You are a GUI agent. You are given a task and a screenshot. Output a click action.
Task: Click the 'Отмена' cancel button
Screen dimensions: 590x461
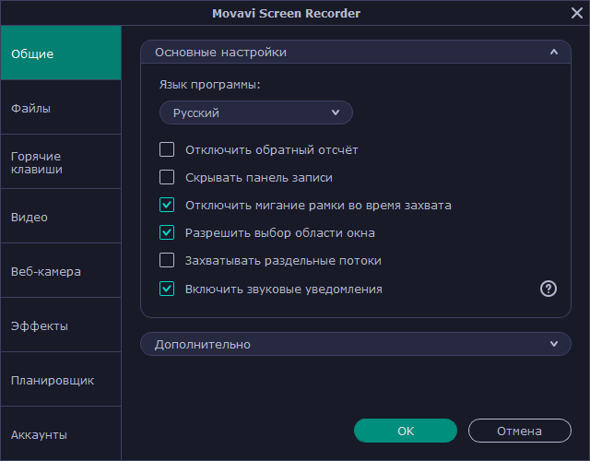519,431
